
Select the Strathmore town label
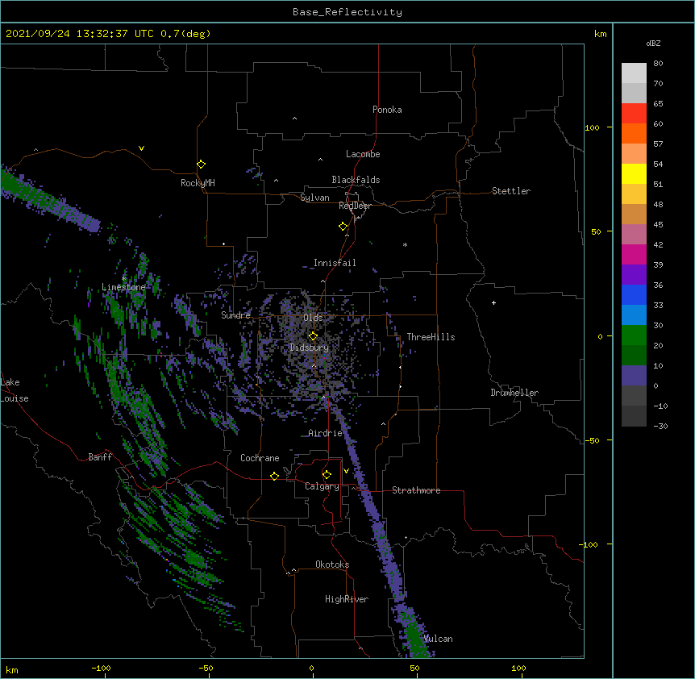[416, 490]
